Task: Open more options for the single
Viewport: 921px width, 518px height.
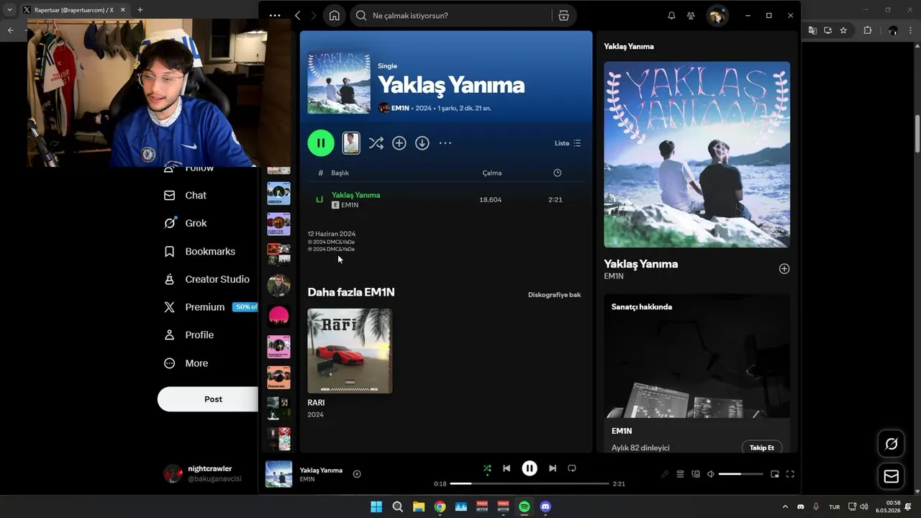Action: click(x=445, y=143)
